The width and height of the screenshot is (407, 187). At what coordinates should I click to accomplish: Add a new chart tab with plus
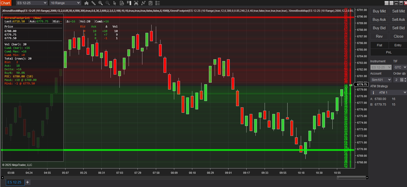pos(28,182)
